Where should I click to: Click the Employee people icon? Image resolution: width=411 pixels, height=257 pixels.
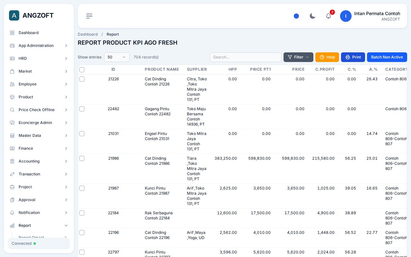(x=12, y=84)
